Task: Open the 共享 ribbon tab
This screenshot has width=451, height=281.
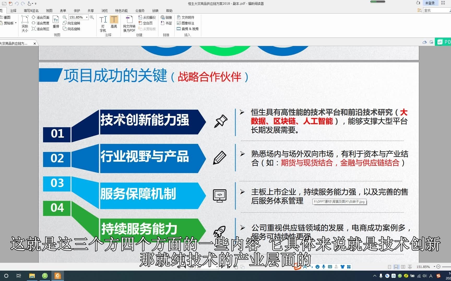Action: pos(91,11)
